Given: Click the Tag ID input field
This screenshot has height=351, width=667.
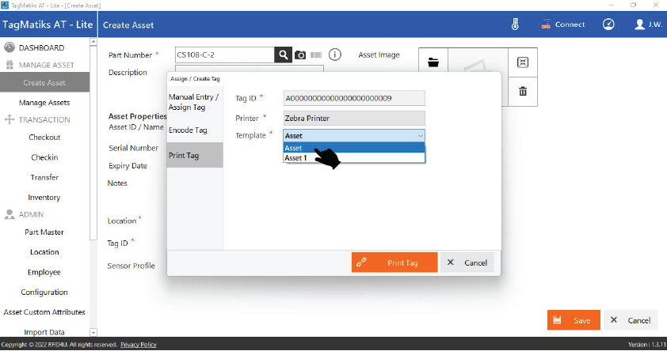Looking at the screenshot, I should (x=354, y=99).
